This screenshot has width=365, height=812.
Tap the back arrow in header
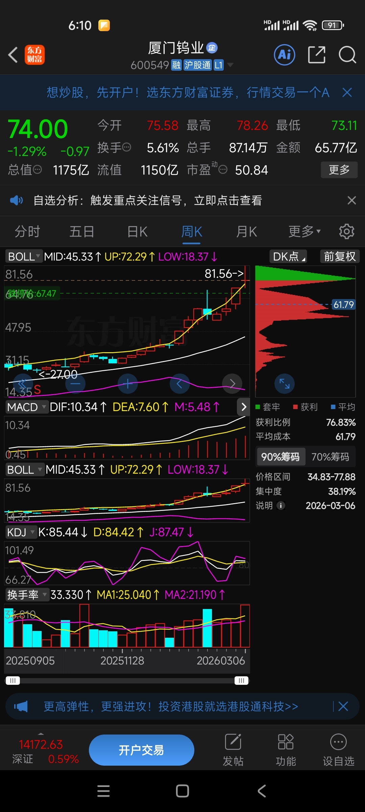pyautogui.click(x=13, y=55)
